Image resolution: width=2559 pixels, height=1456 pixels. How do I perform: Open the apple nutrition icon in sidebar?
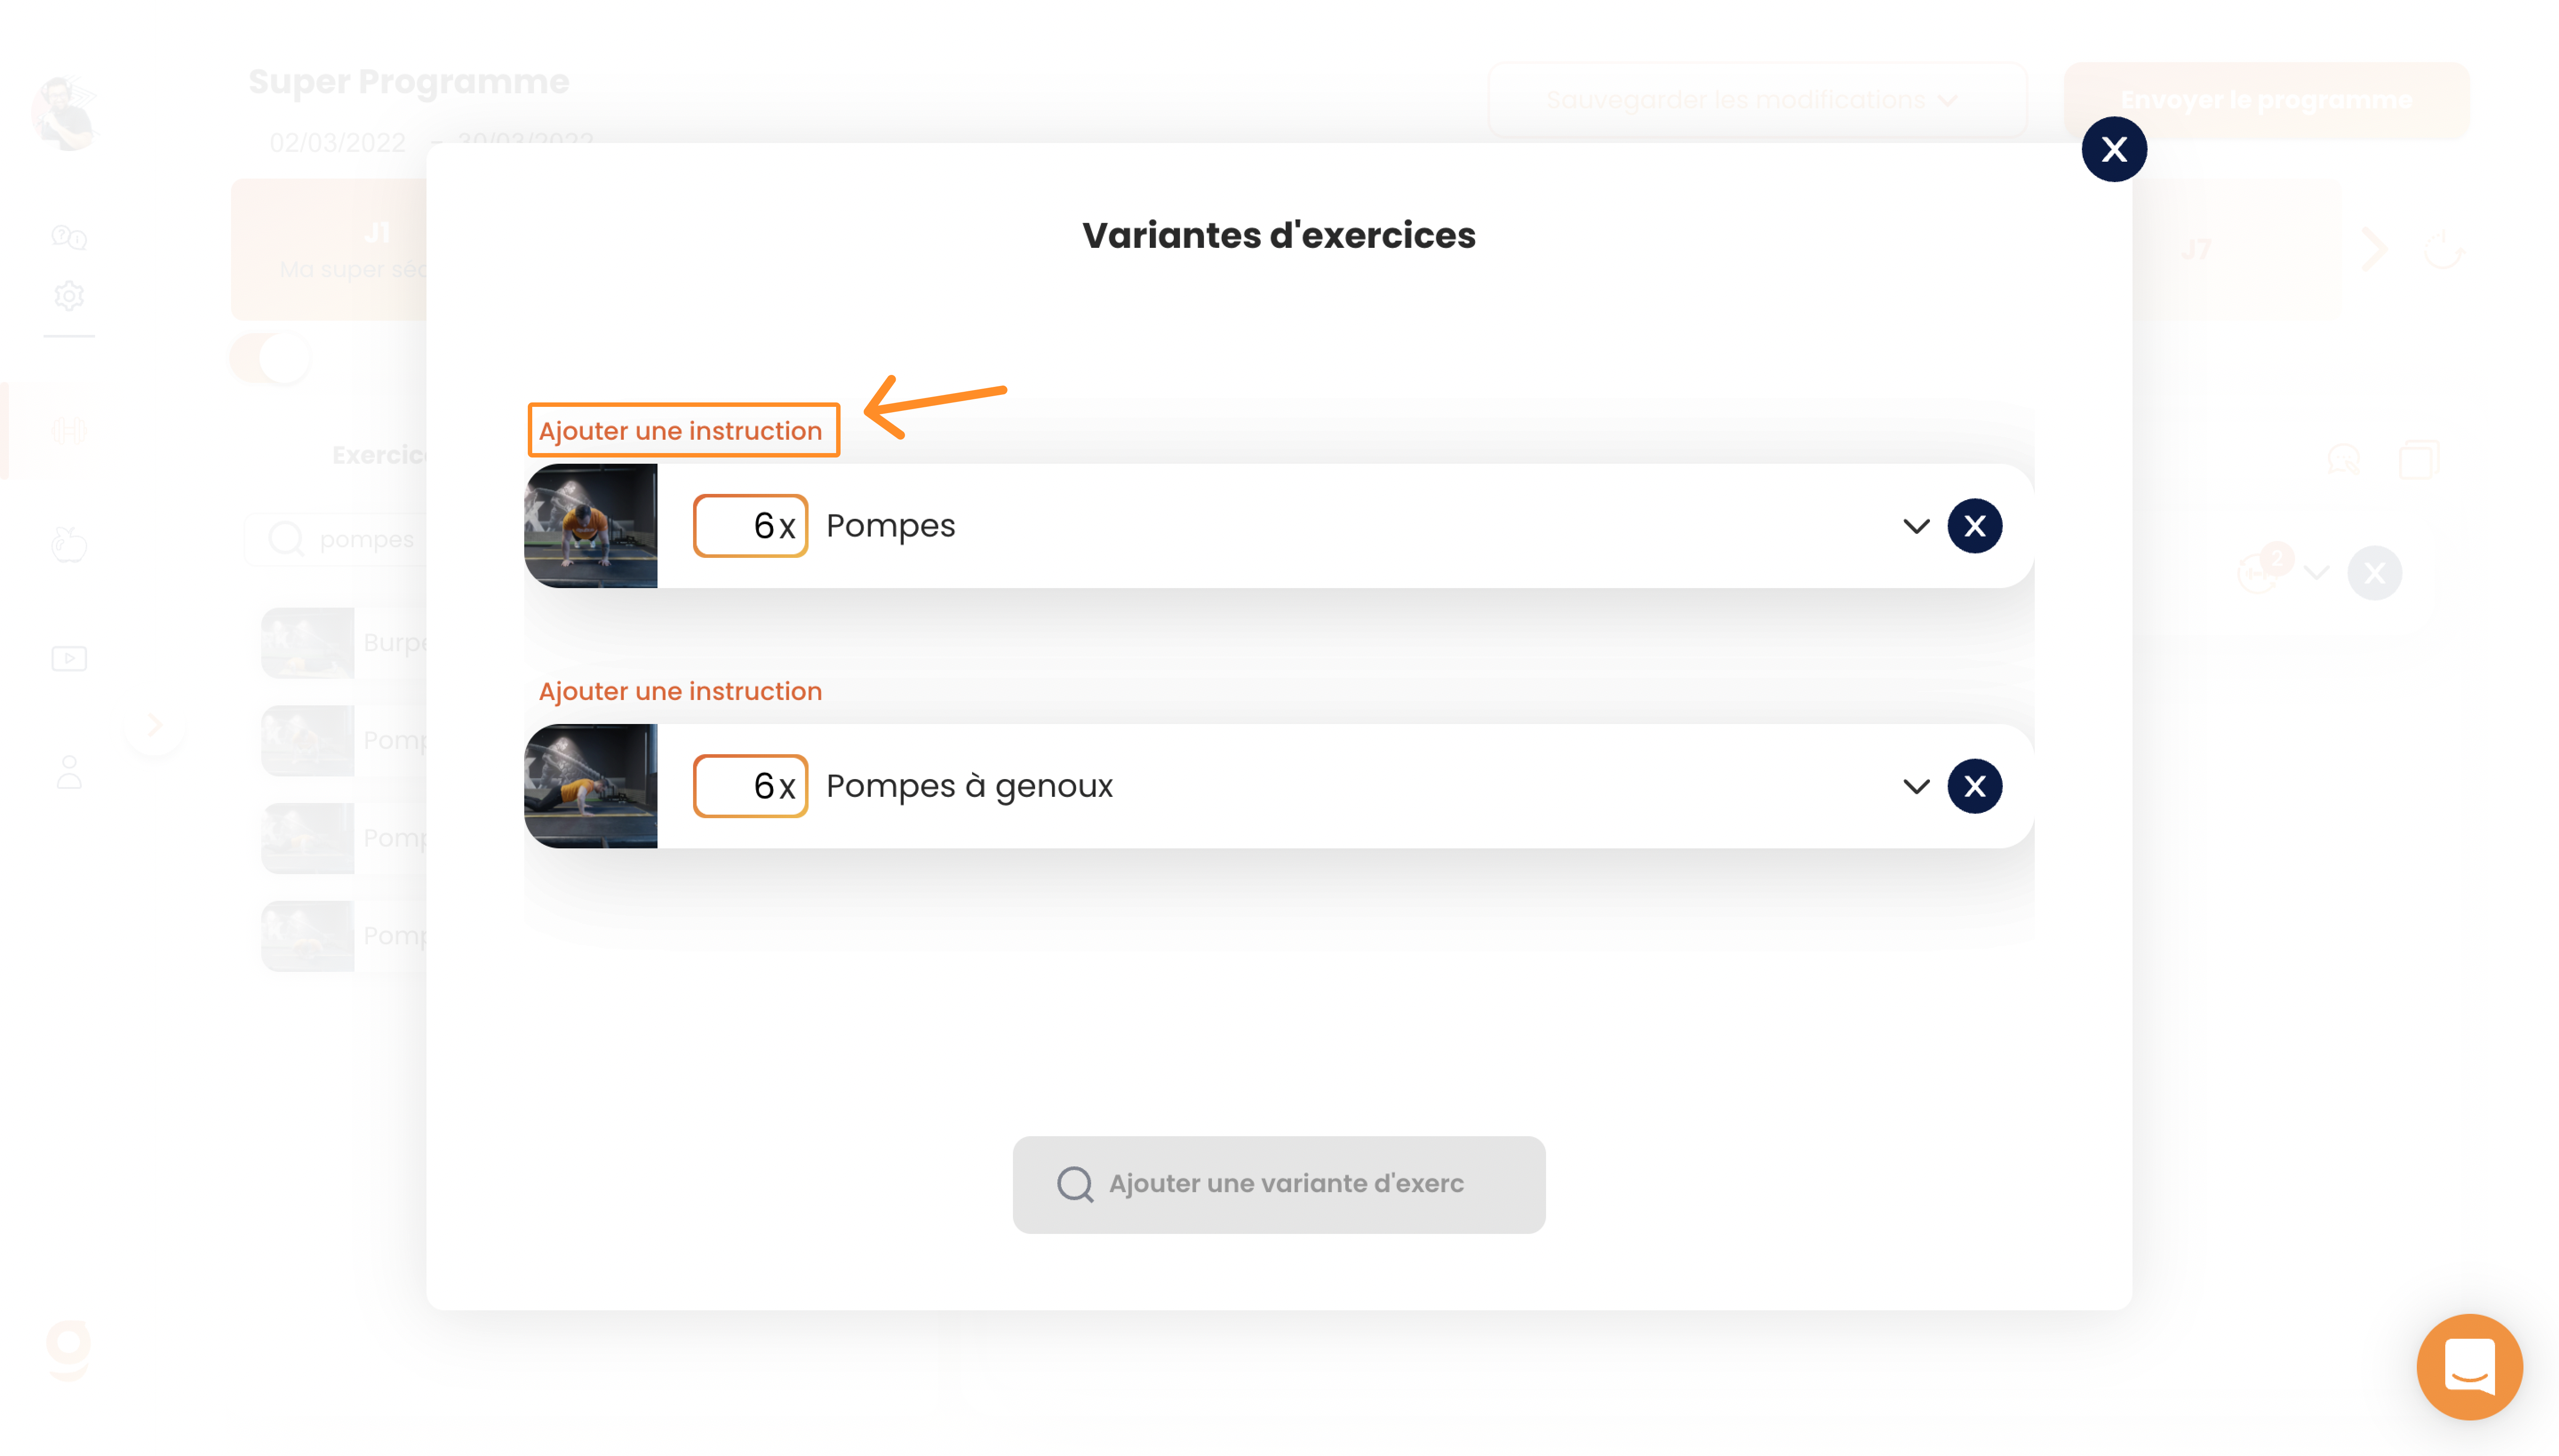[x=69, y=544]
